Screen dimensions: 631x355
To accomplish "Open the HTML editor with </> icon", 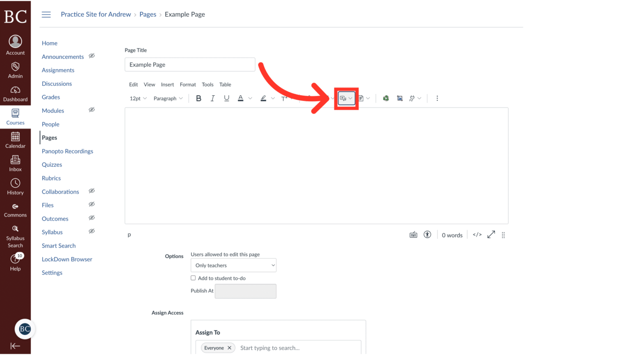I will (x=477, y=235).
